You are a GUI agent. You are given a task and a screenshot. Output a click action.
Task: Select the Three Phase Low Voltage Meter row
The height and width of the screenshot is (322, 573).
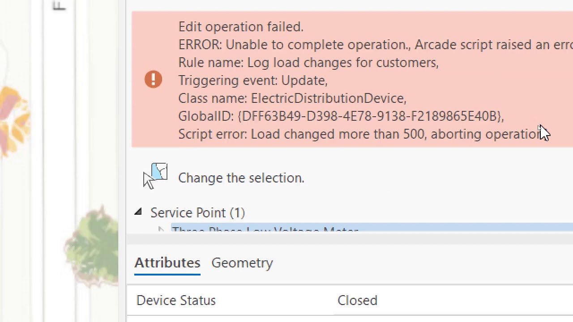point(372,229)
